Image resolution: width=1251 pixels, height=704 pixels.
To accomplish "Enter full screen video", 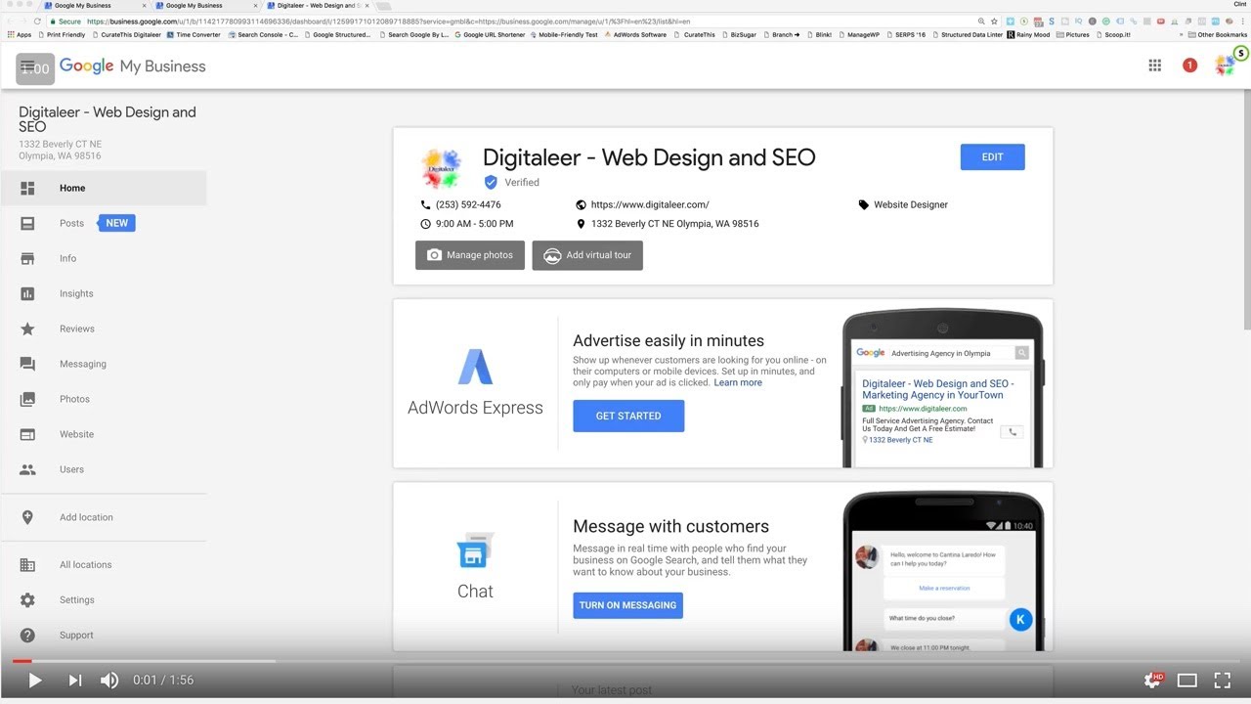I will (x=1223, y=681).
